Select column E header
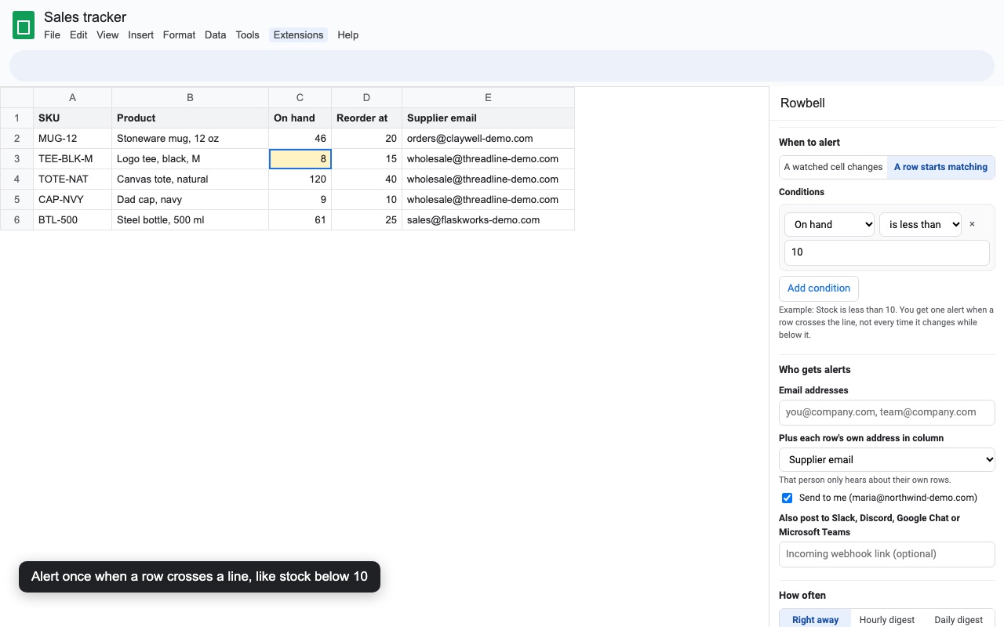The width and height of the screenshot is (1004, 627). coord(488,97)
